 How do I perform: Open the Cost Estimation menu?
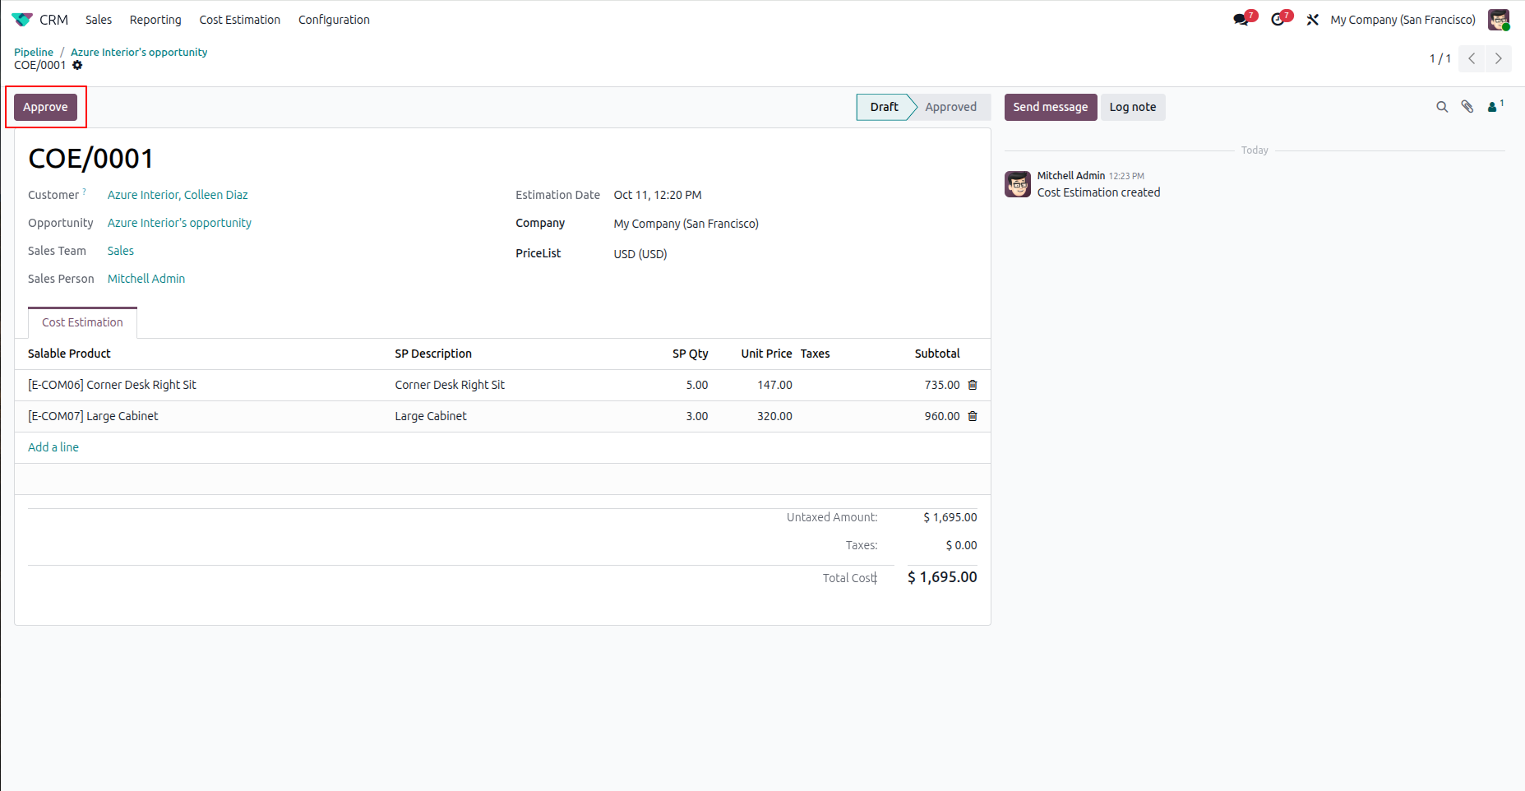click(239, 20)
